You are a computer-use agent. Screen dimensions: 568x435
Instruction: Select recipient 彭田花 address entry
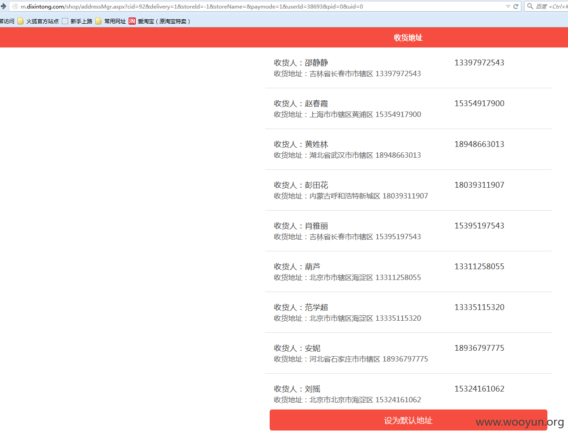click(409, 190)
